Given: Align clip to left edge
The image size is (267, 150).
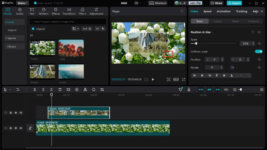Looking at the screenshot, I should click(194, 75).
